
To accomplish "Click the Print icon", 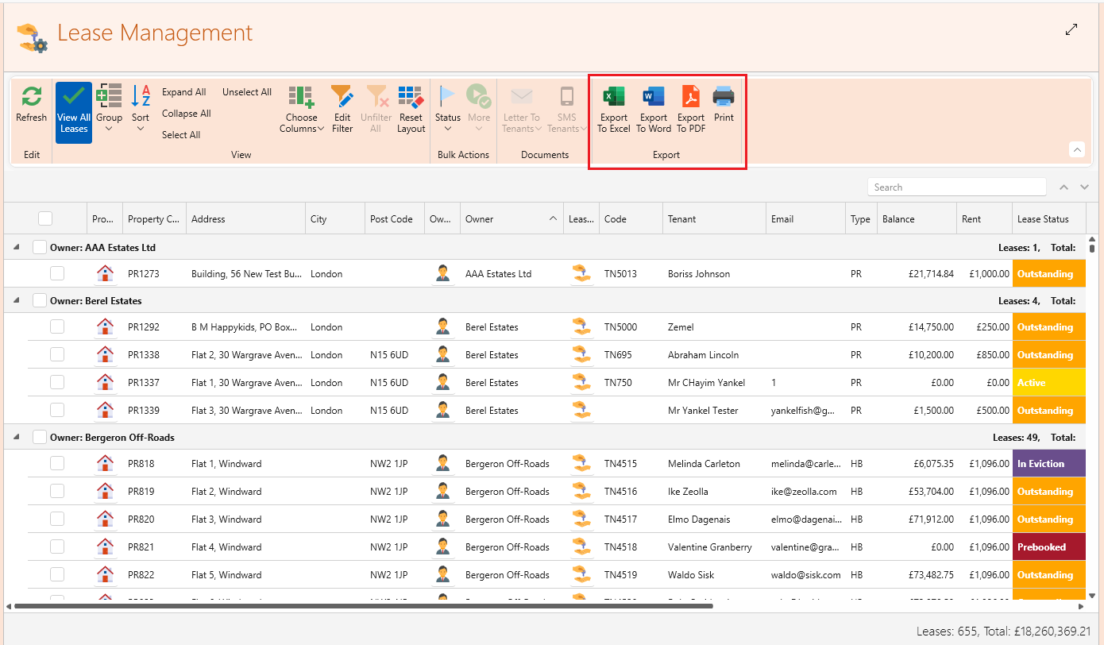I will point(723,97).
